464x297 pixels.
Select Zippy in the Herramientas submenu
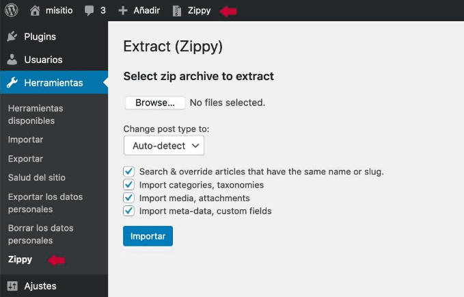20,259
